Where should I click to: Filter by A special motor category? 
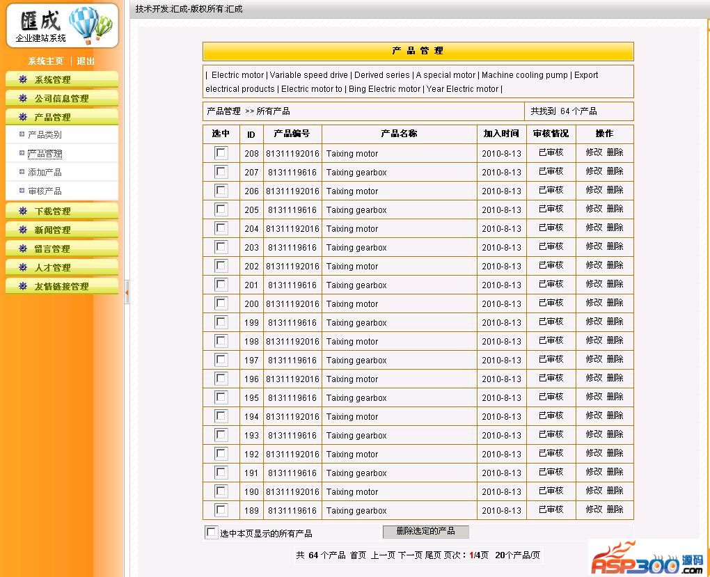tap(445, 75)
